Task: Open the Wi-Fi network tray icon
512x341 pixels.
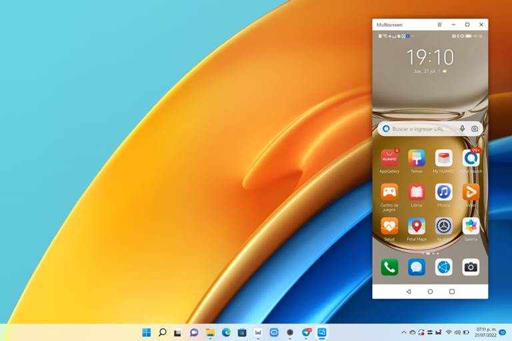Action: tap(449, 332)
